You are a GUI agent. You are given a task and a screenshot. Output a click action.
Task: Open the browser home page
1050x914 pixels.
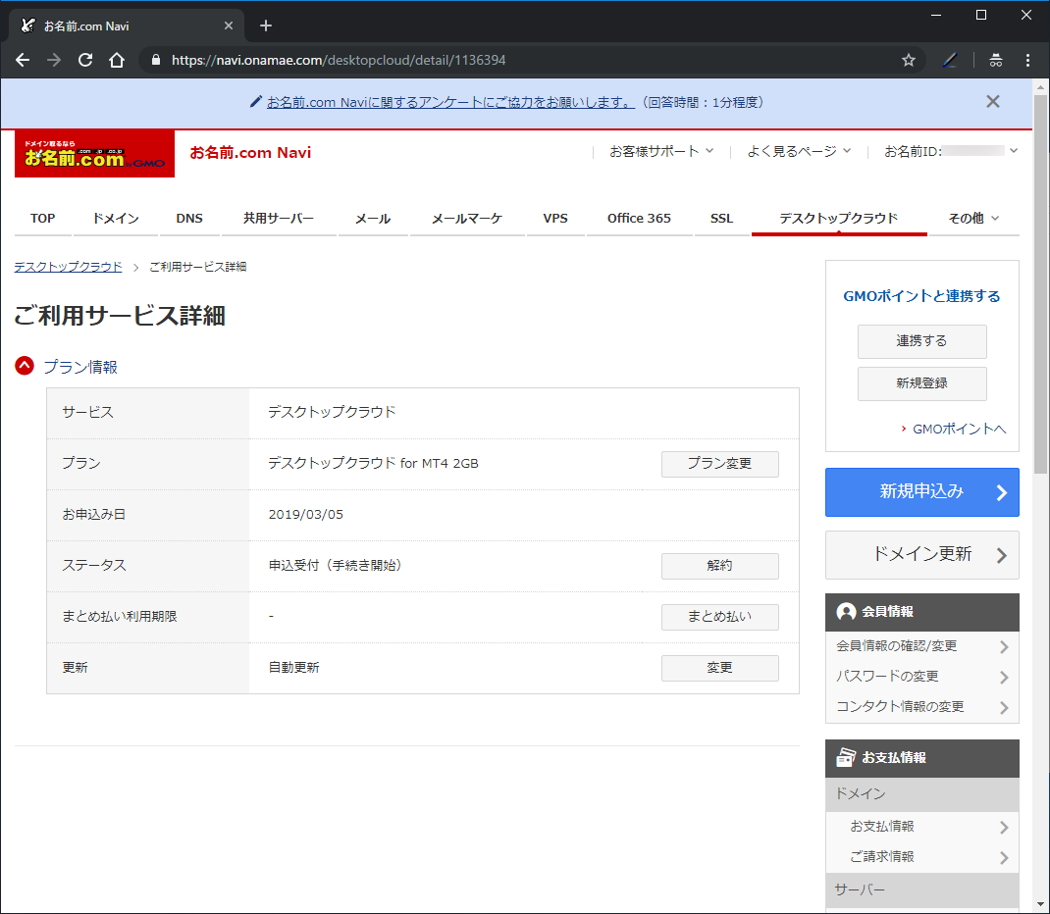117,60
